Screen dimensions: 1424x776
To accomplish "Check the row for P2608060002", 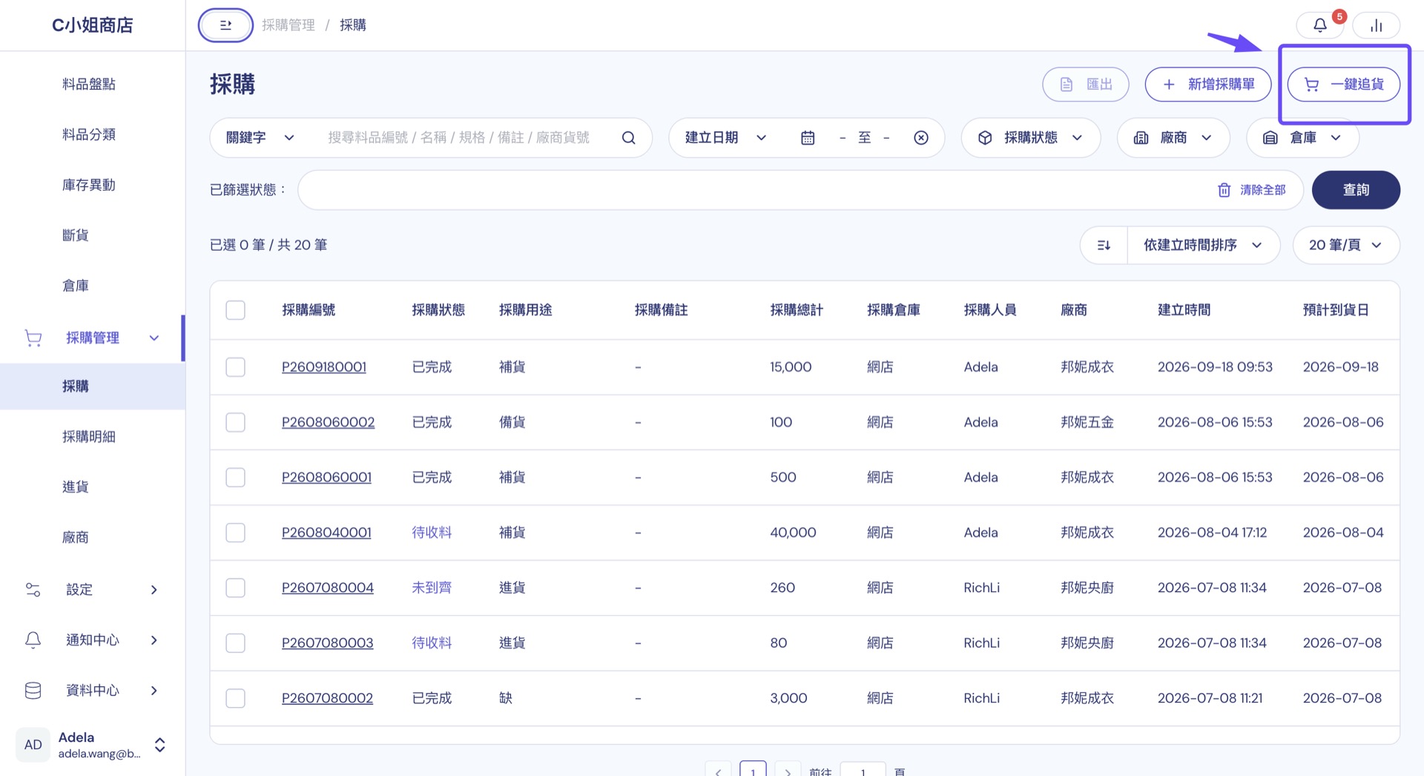I will pos(235,422).
